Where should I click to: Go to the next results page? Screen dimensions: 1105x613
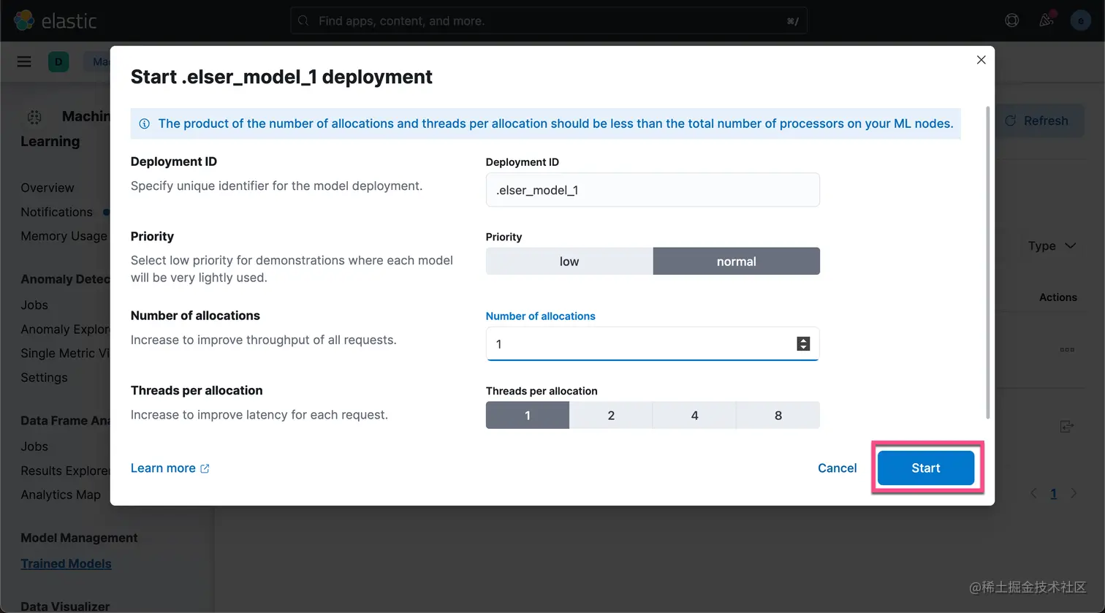(1074, 494)
